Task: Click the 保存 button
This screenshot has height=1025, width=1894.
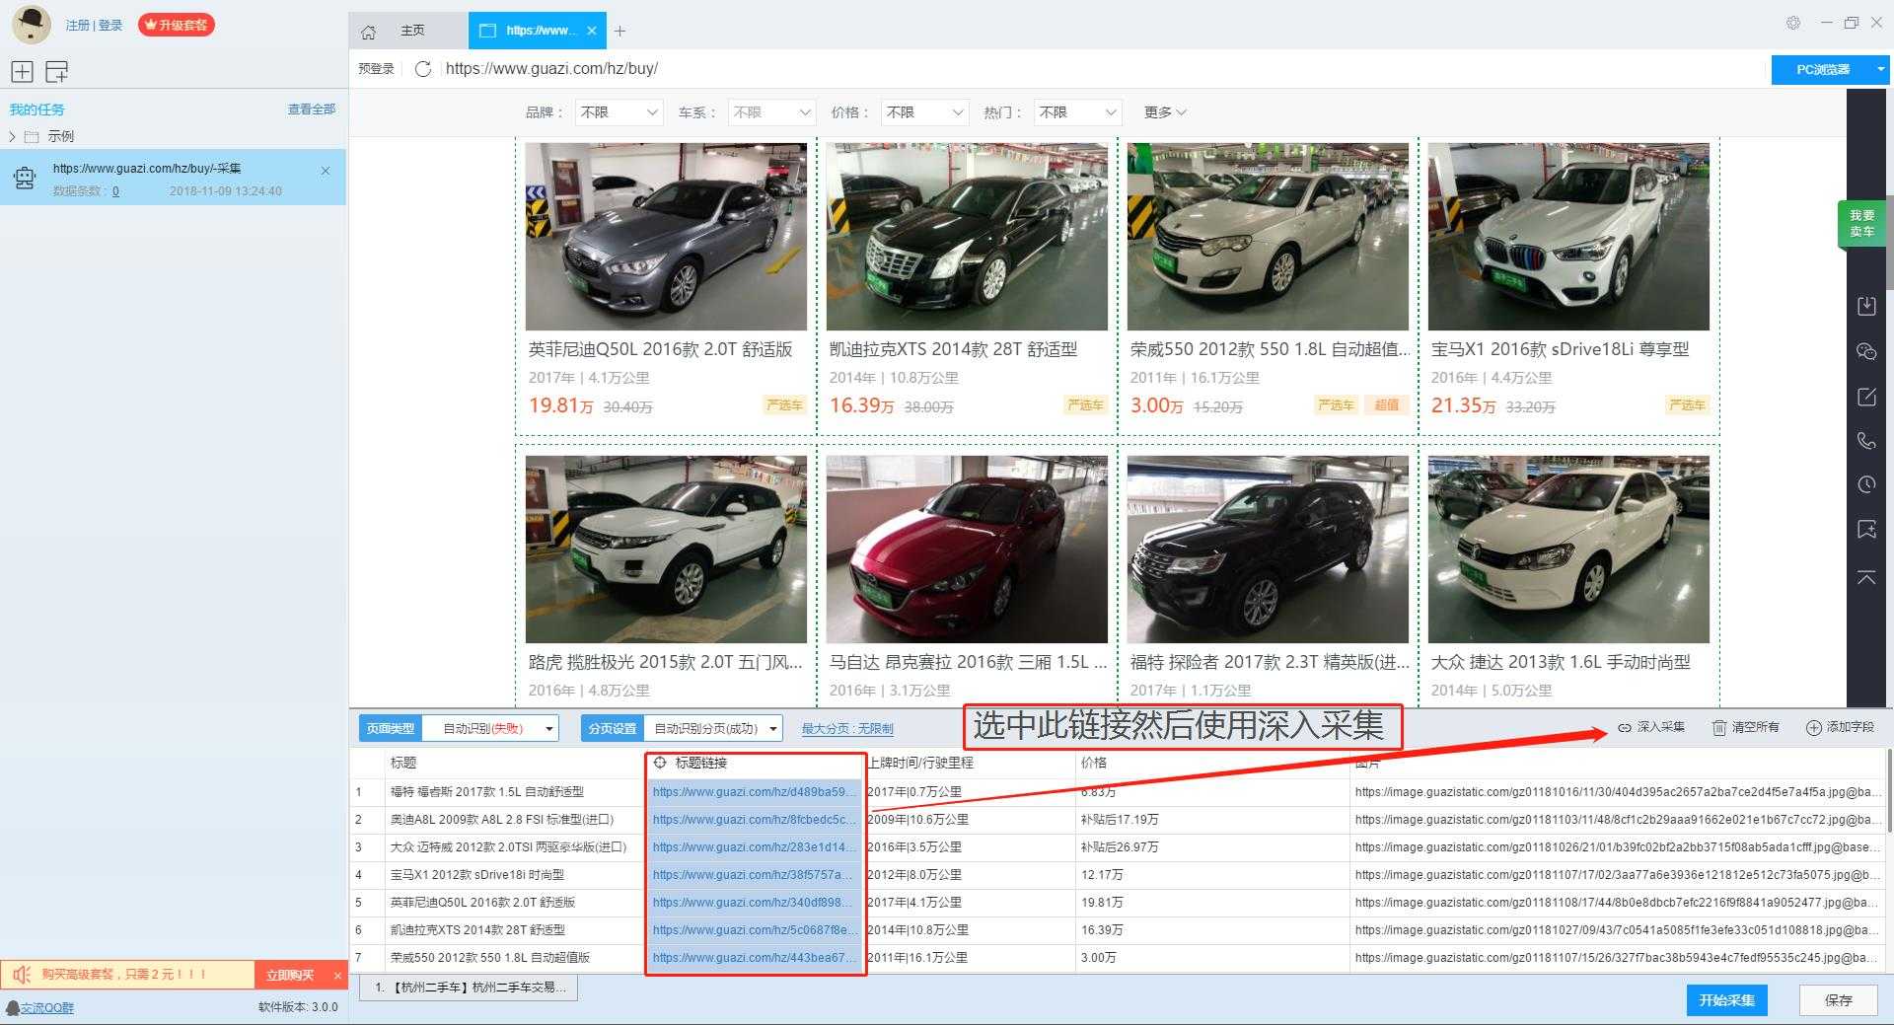Action: (x=1838, y=1000)
